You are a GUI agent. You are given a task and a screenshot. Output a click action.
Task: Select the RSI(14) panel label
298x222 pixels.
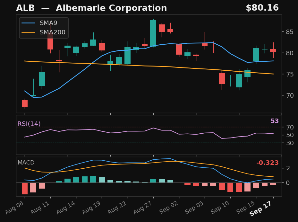pyautogui.click(x=29, y=124)
